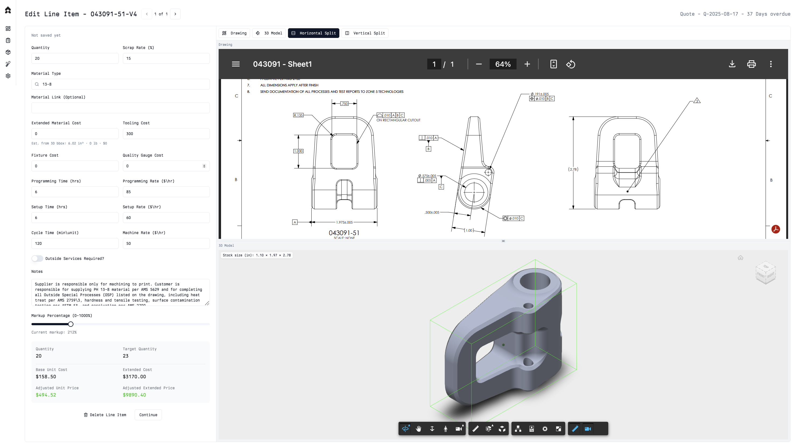Rotate the PDF drawing counterclockwise
The image size is (797, 446).
(x=571, y=64)
